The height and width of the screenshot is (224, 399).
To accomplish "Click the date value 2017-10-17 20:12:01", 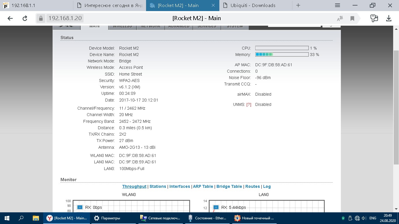I will tap(139, 100).
